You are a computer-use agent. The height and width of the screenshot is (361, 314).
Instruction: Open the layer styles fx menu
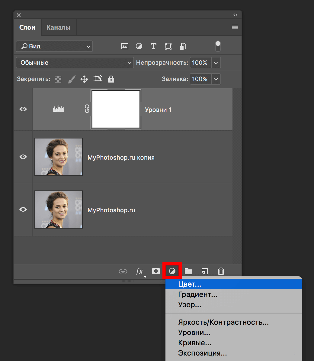point(139,271)
